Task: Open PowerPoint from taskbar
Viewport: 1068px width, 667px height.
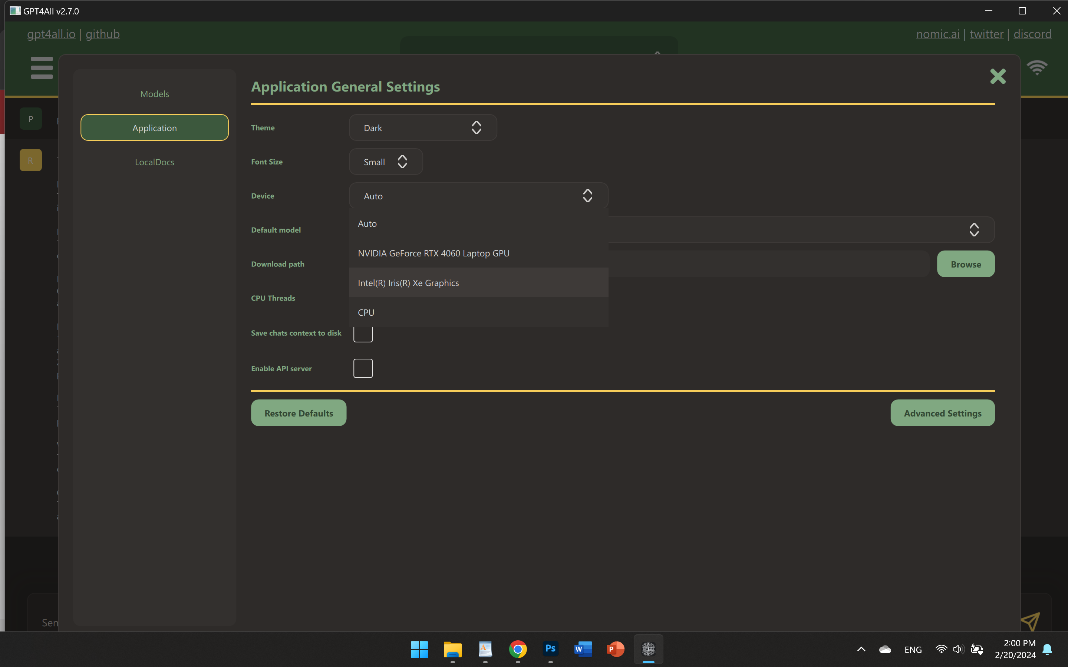Action: [616, 649]
